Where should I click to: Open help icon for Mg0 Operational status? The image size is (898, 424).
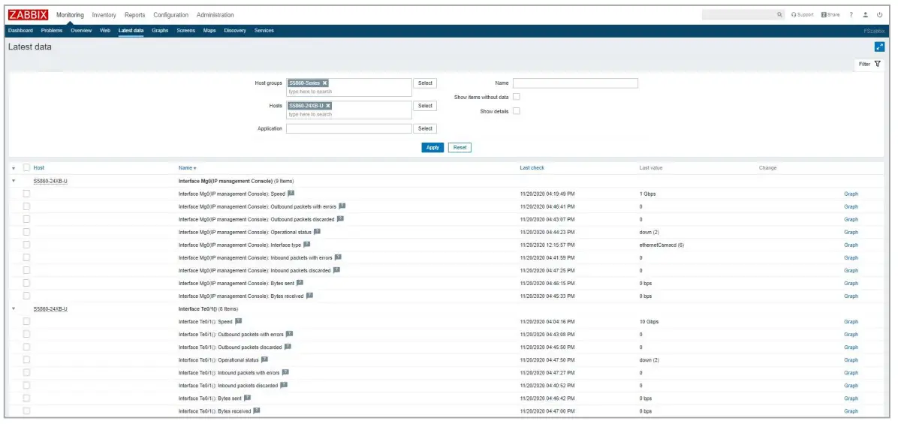318,232
